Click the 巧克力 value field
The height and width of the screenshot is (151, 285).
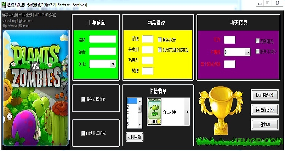(x=147, y=60)
